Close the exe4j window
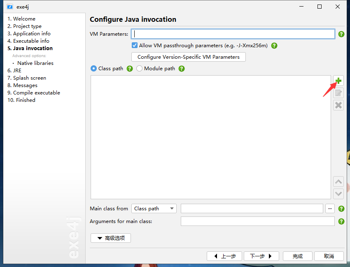This screenshot has width=350, height=267. [338, 7]
